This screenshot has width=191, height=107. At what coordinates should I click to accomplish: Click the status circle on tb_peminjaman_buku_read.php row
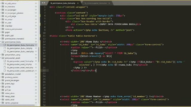click(36, 51)
